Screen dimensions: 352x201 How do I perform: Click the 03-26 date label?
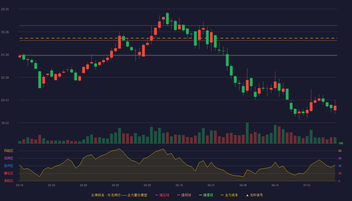pyautogui.click(x=52, y=185)
